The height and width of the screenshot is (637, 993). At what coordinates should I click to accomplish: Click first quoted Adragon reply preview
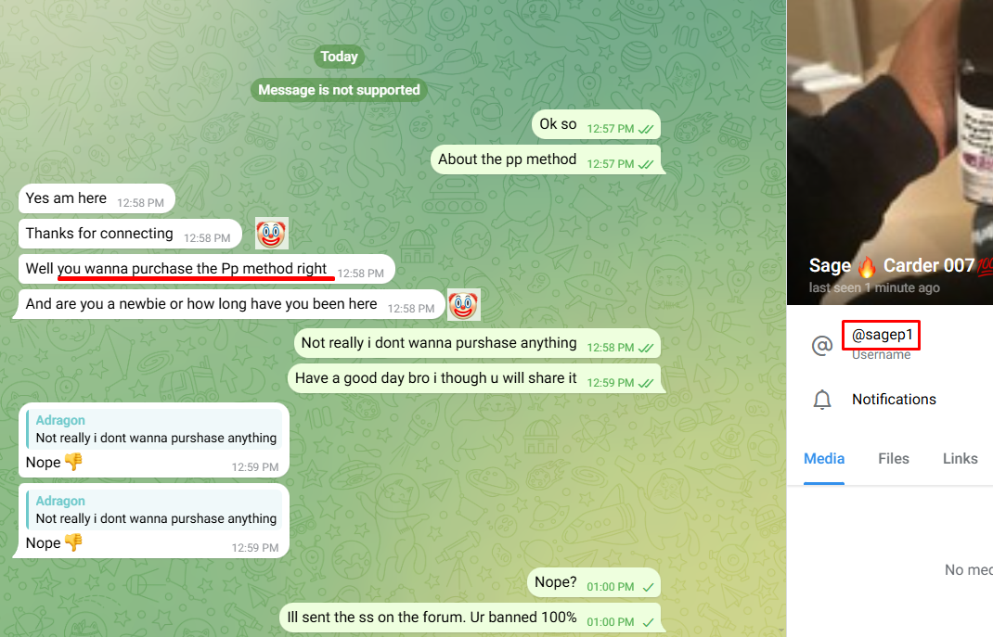[154, 429]
